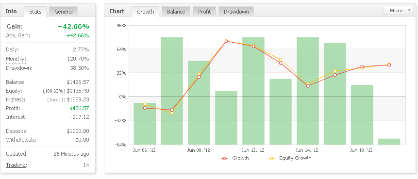Click the Profit $426.57 value
Image resolution: width=418 pixels, height=179 pixels.
coord(79,108)
